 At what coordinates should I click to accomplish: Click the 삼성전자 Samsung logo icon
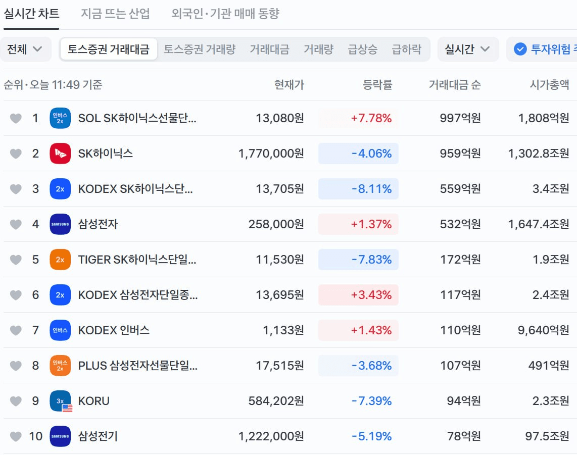[60, 224]
